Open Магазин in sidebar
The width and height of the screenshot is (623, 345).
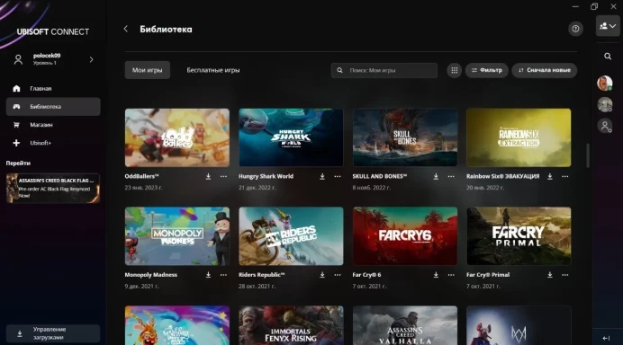53,125
